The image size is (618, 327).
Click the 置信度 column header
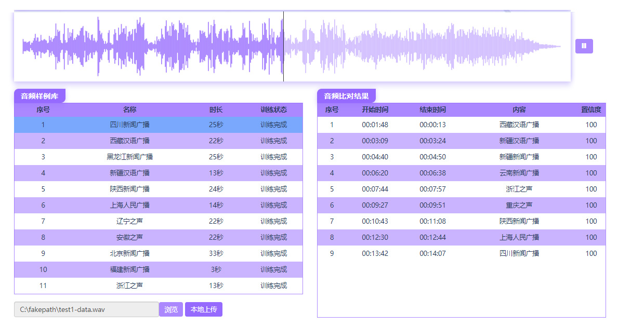click(591, 110)
